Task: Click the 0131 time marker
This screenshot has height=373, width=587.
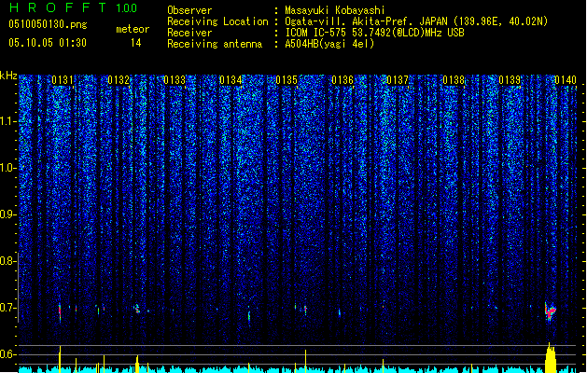Action: (63, 80)
